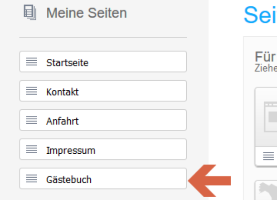Click the Startseite label text

(x=67, y=63)
